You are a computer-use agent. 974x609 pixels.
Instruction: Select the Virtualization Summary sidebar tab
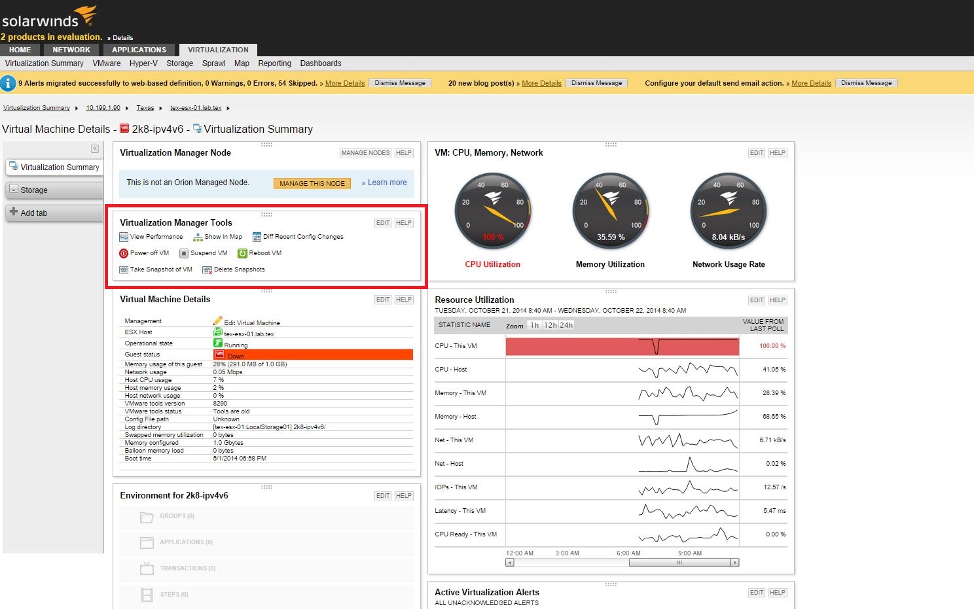[x=54, y=167]
